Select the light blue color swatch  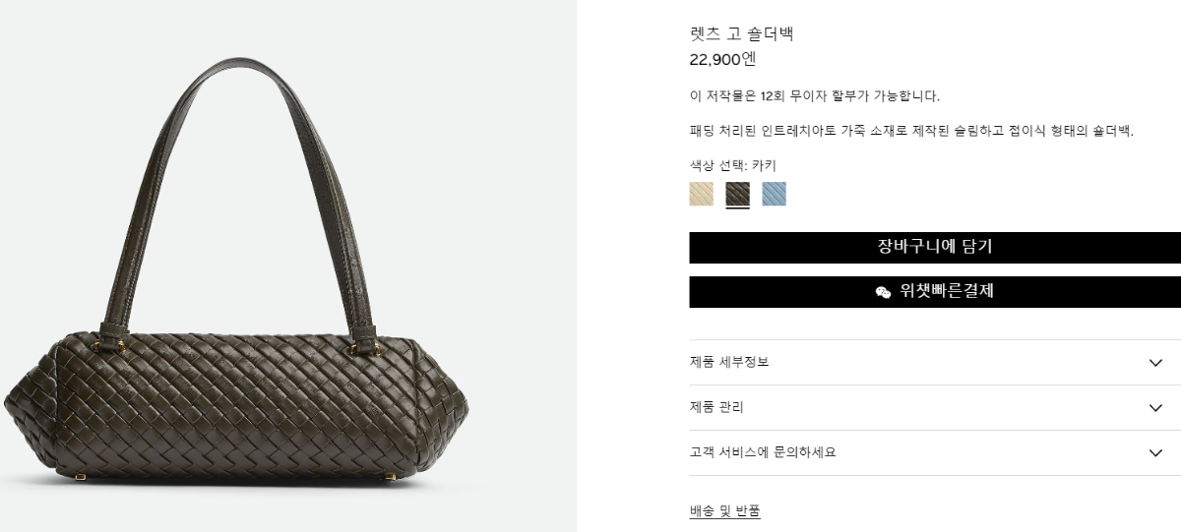774,194
